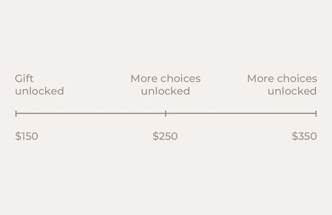Click the middle tick mark above $250
This screenshot has width=332, height=215.
166,113
